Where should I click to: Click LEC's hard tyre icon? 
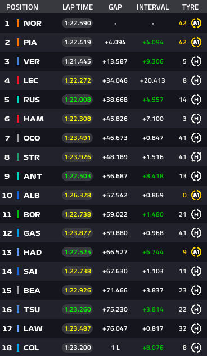(x=196, y=80)
